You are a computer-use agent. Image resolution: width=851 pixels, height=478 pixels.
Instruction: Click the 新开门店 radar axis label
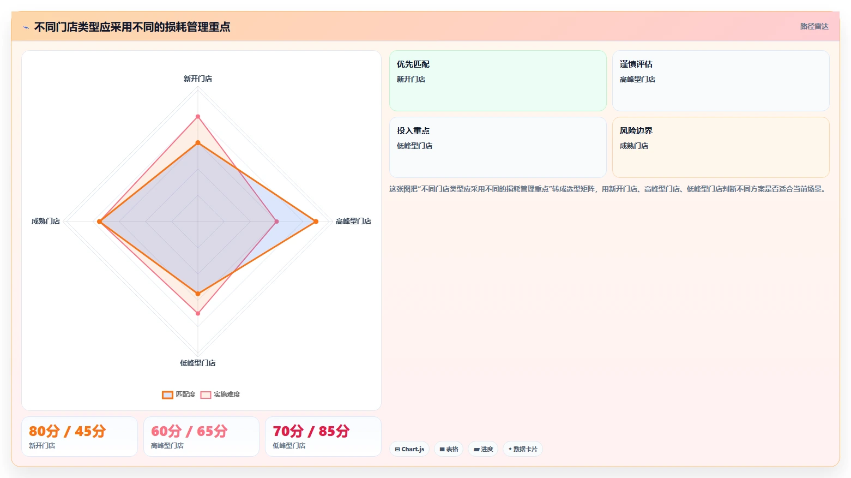coord(198,79)
